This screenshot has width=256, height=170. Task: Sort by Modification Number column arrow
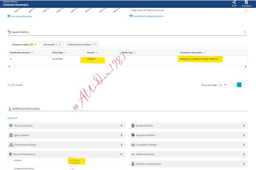tap(32, 52)
